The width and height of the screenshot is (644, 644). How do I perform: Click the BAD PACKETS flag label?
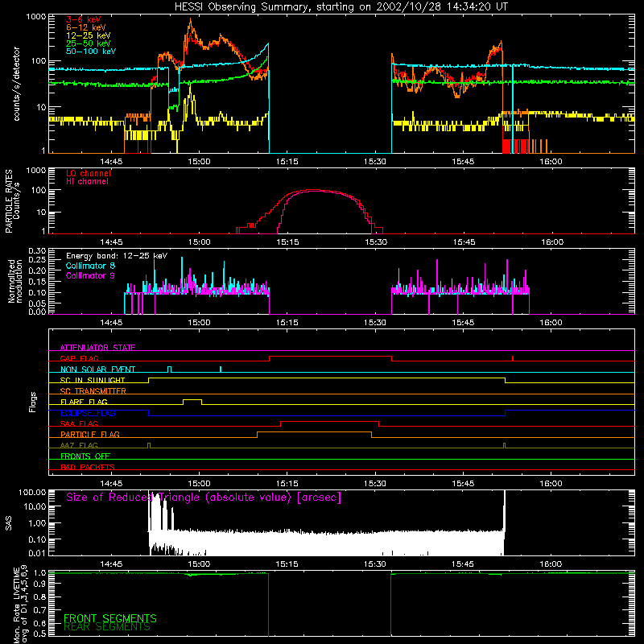point(88,467)
